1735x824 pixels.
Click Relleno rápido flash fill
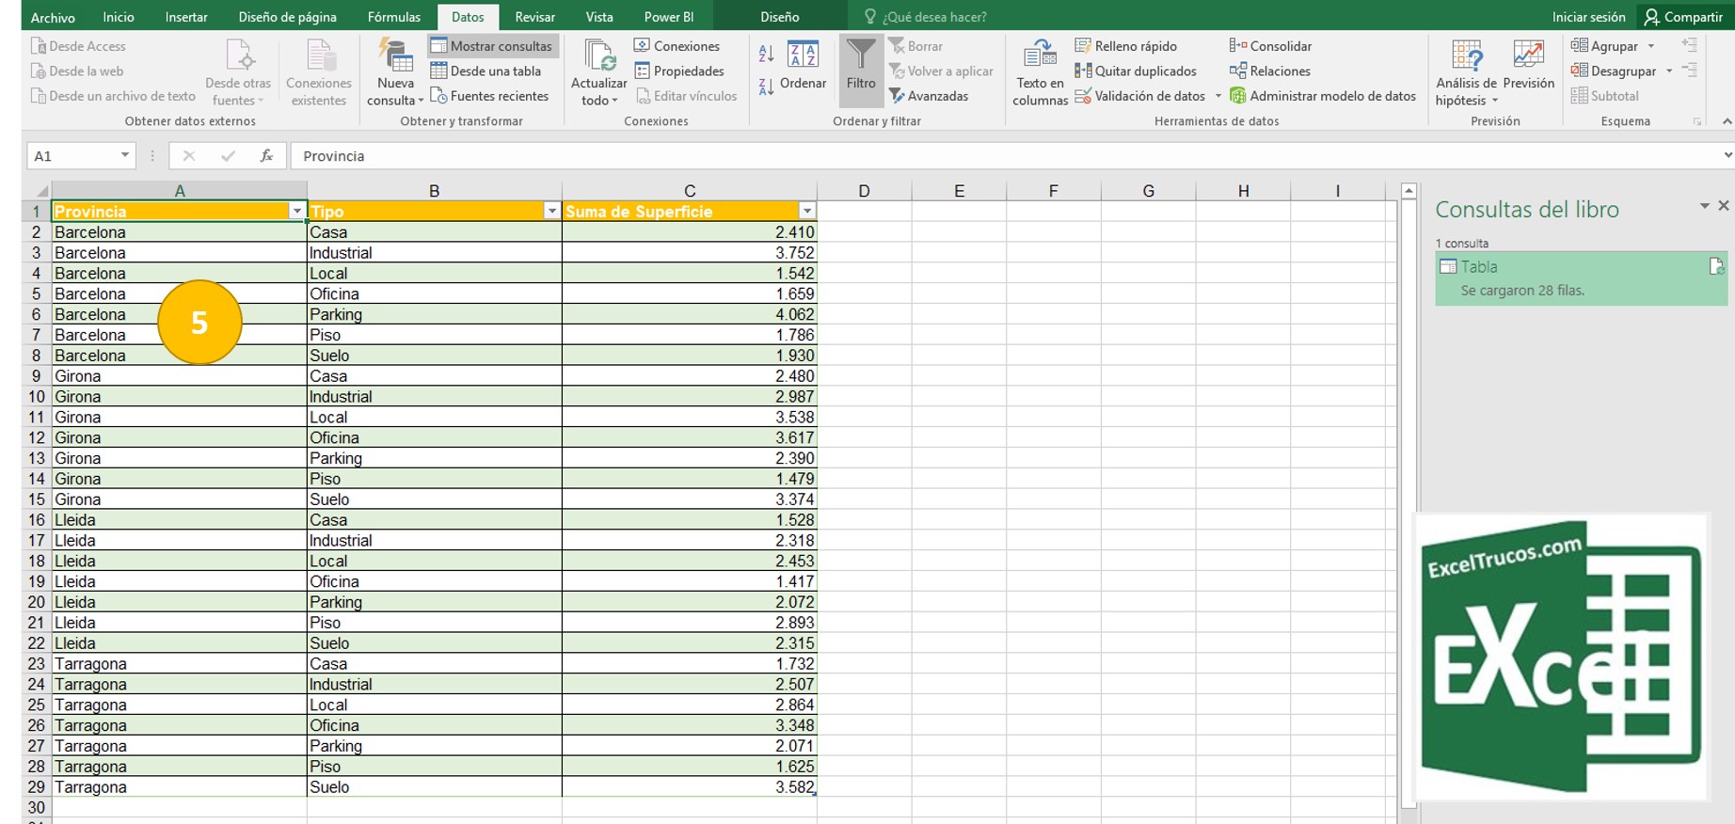1126,46
